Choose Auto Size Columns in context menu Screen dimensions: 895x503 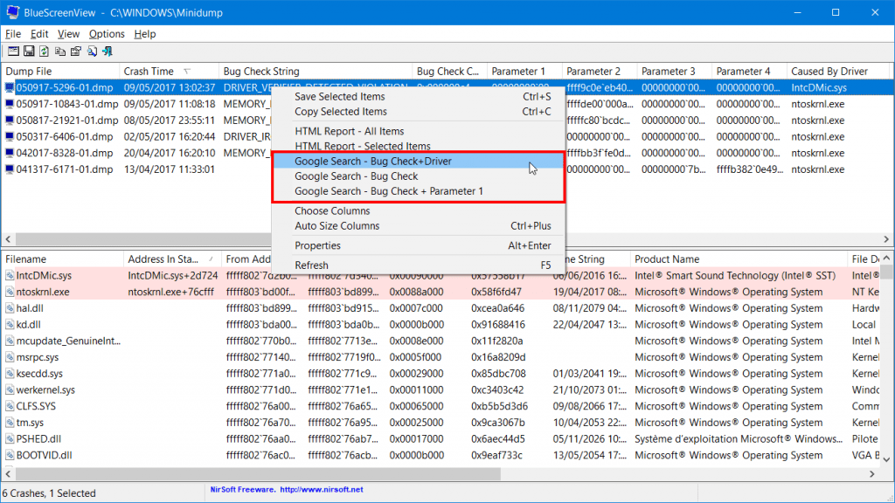coord(419,226)
